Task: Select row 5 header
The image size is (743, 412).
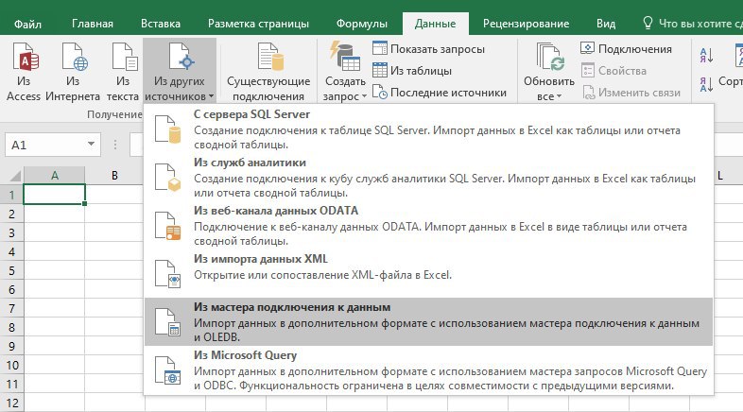Action: point(12,270)
